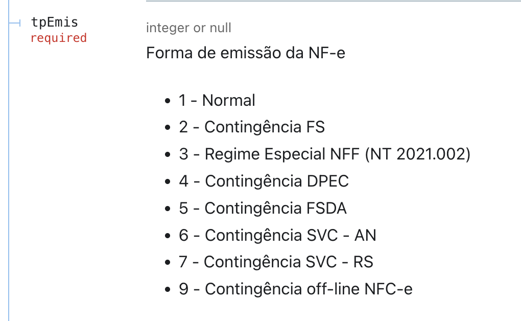
Task: Click the tree connector line beside tpEmis
Action: [15, 23]
